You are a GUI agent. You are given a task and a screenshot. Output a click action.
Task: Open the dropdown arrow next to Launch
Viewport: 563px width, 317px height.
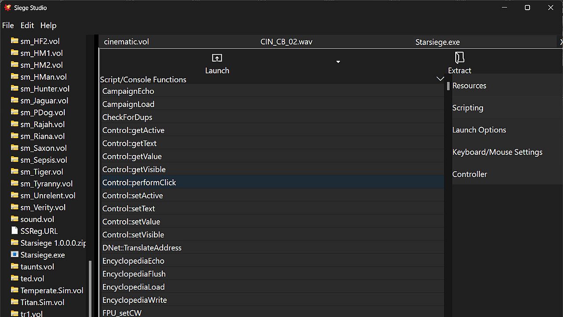(338, 62)
